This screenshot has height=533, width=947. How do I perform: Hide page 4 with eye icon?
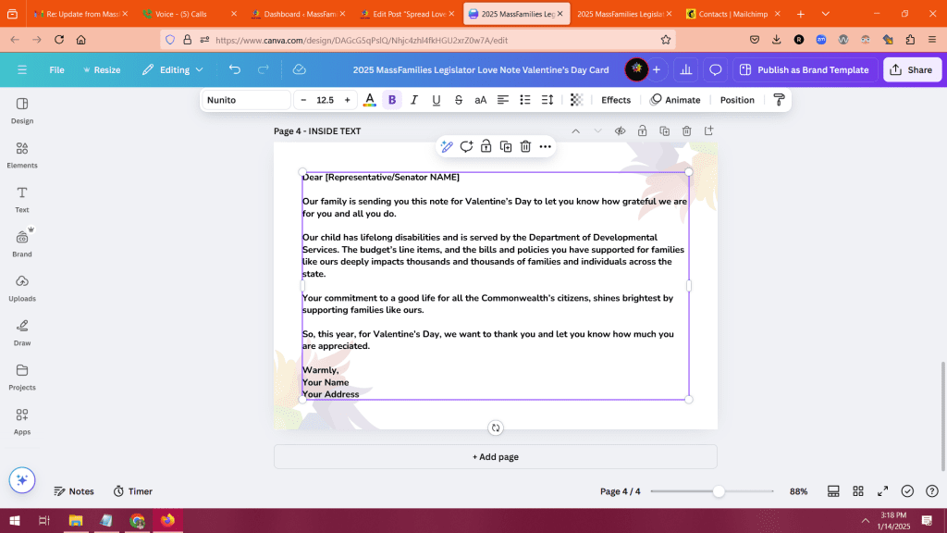pyautogui.click(x=621, y=131)
